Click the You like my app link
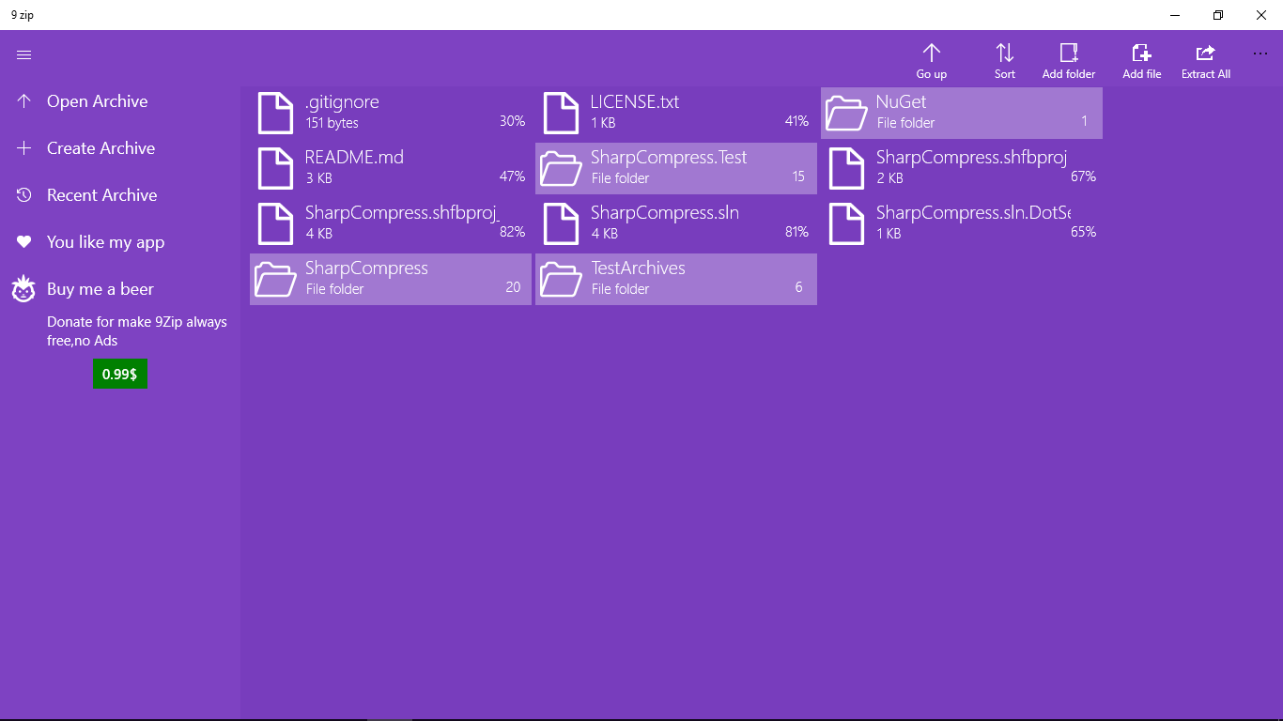The width and height of the screenshot is (1283, 721). click(106, 241)
